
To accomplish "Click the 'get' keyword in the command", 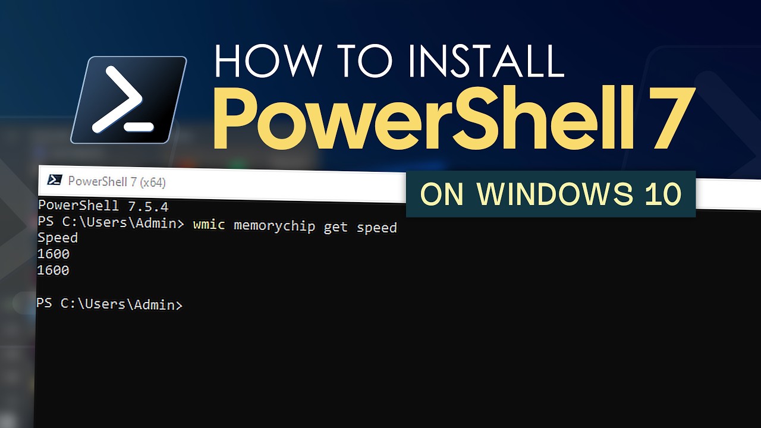I will click(x=335, y=228).
